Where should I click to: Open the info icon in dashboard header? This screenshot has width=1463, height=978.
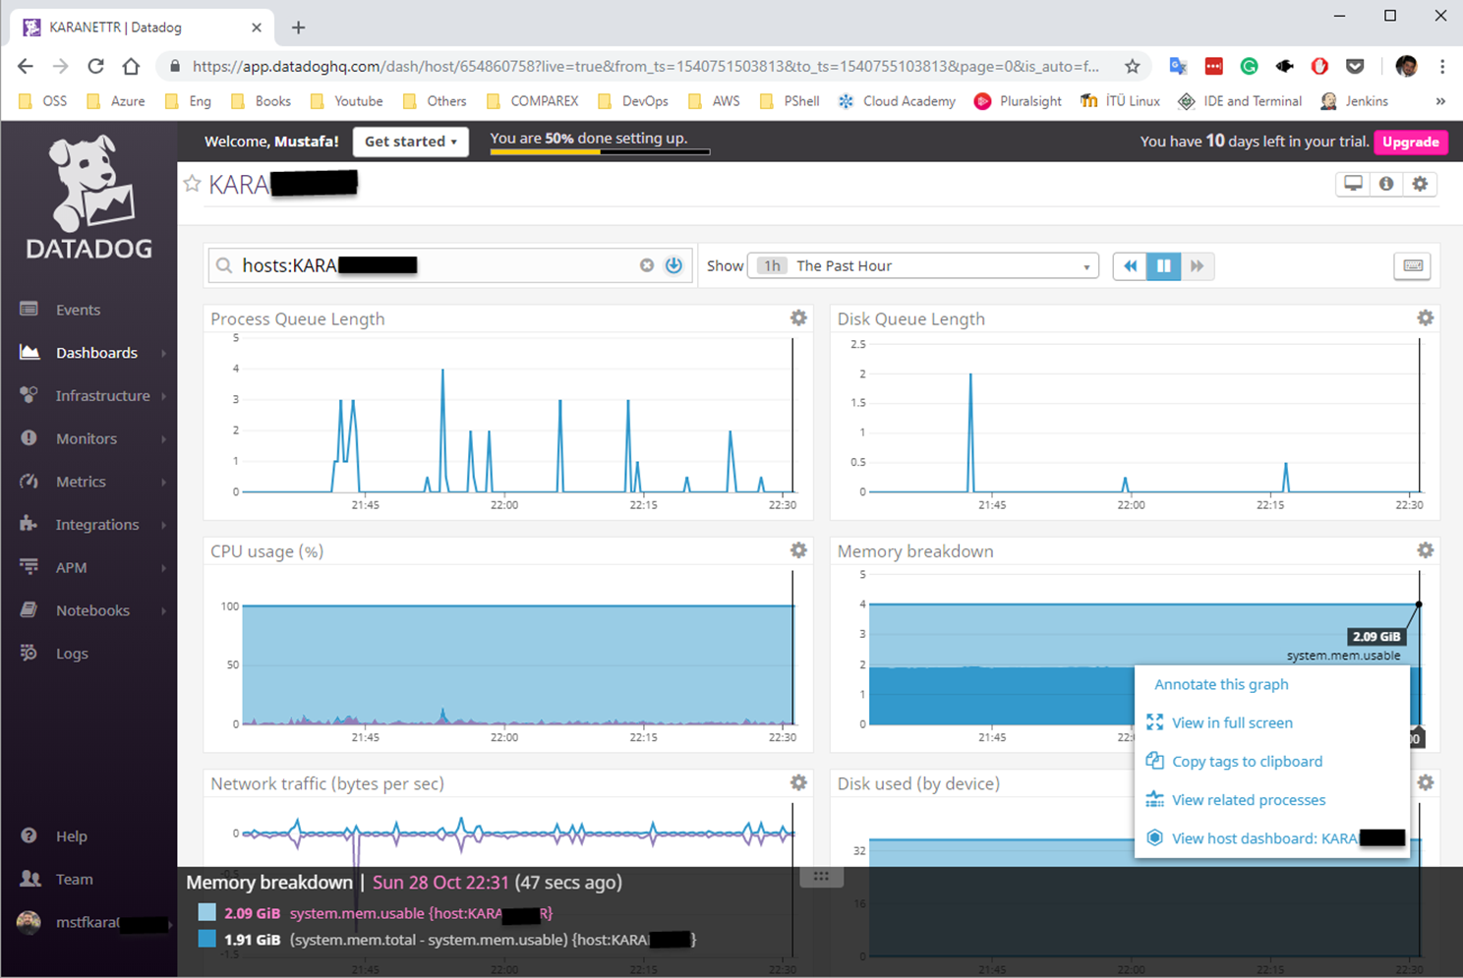point(1386,184)
